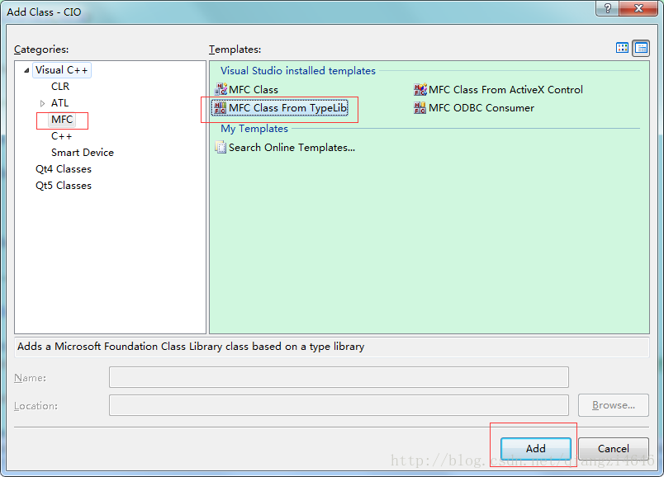Screen dimensions: 664x477
Task: Click the MFC ODBC Consumer icon
Action: pos(420,108)
